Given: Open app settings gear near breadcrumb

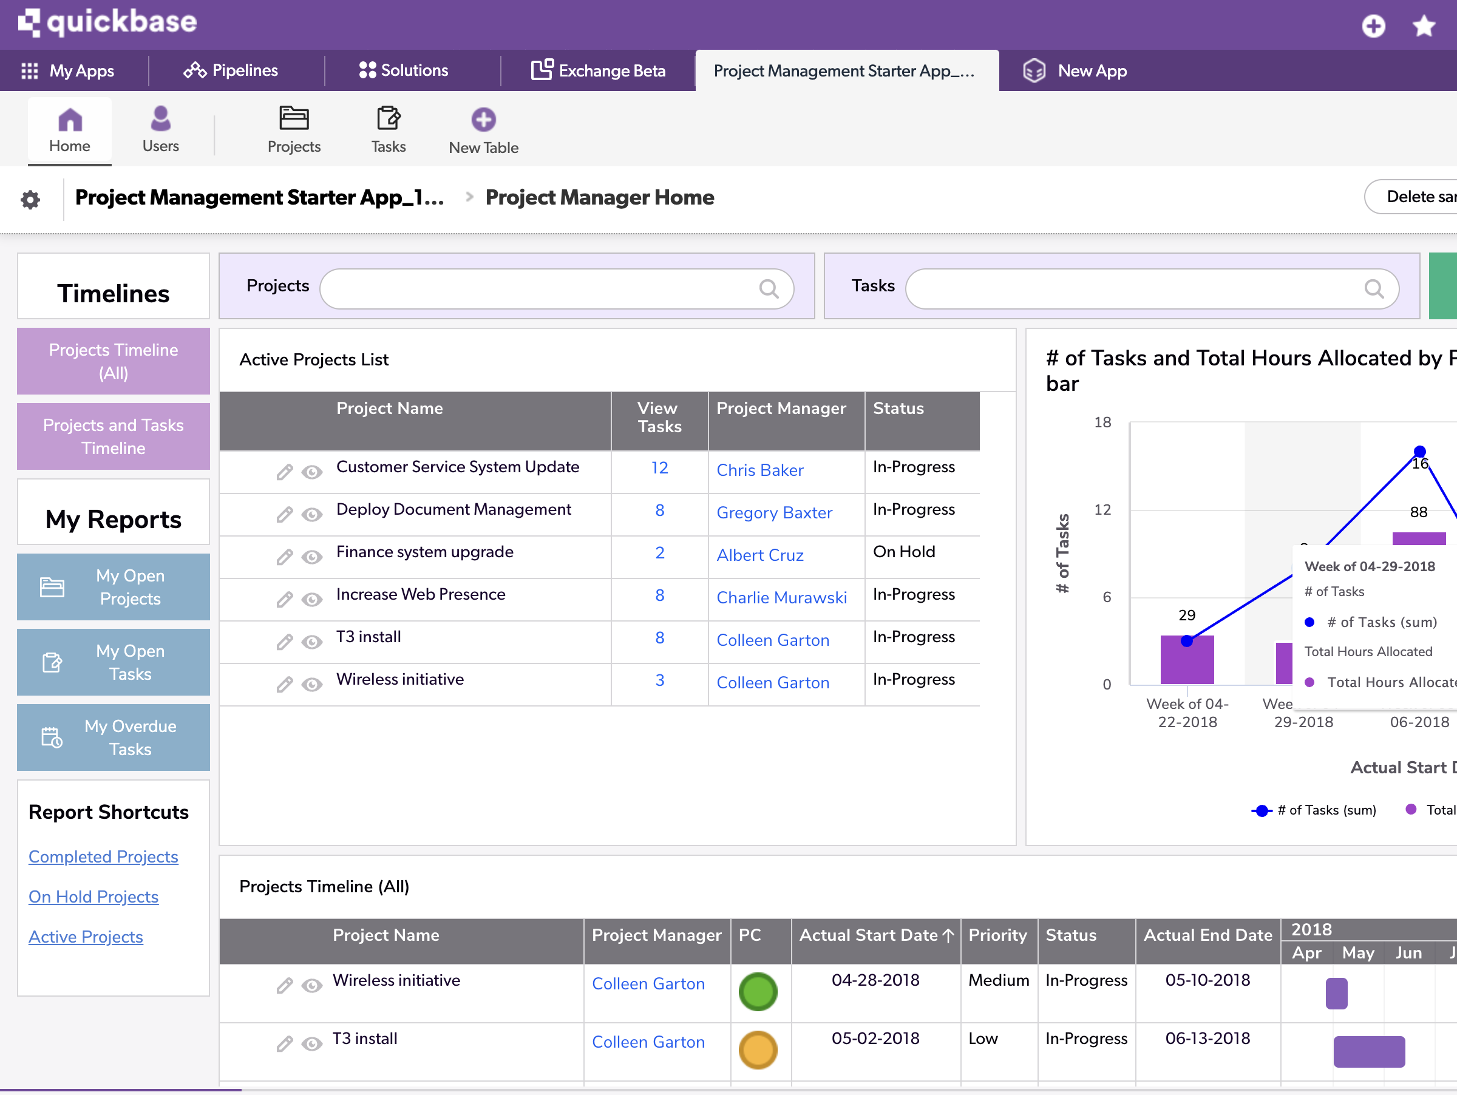Looking at the screenshot, I should click(x=30, y=199).
